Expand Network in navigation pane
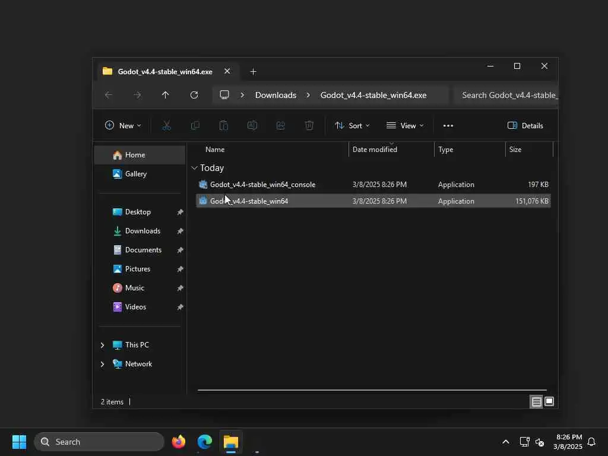 coord(102,364)
